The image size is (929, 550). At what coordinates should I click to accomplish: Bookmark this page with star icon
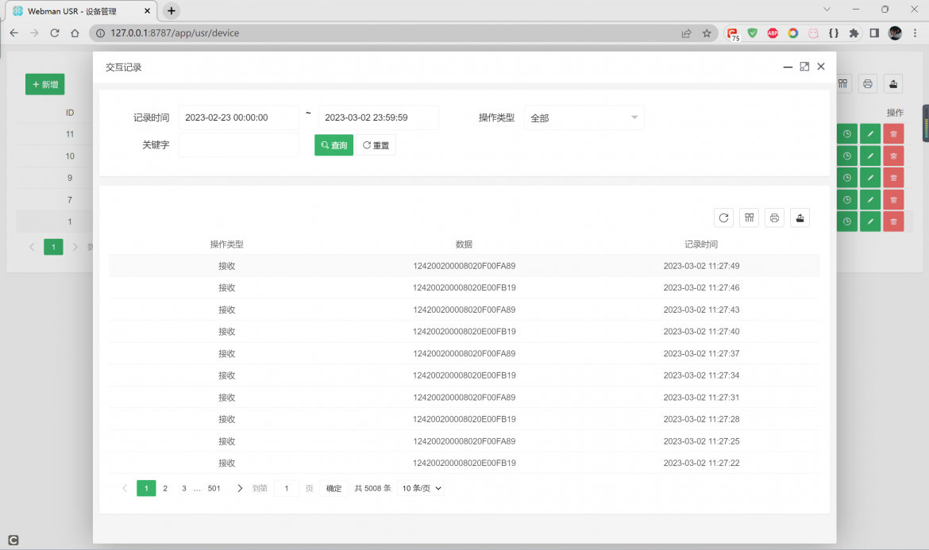(707, 33)
